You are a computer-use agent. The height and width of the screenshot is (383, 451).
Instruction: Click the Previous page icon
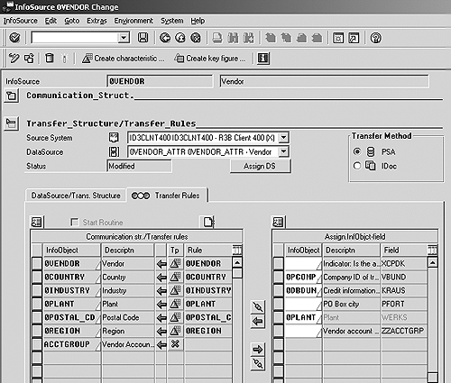click(x=286, y=38)
